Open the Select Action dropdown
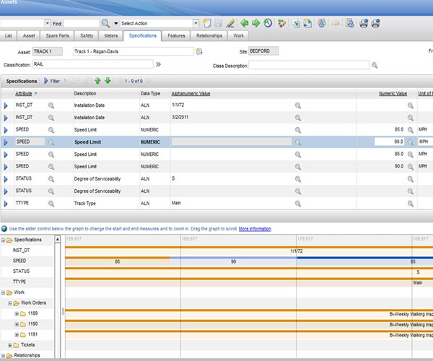Image resolution: width=433 pixels, height=361 pixels. click(x=196, y=23)
